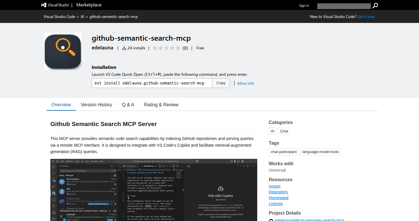Click the Visual Studio logo
419x221 pixels.
tap(55, 5)
